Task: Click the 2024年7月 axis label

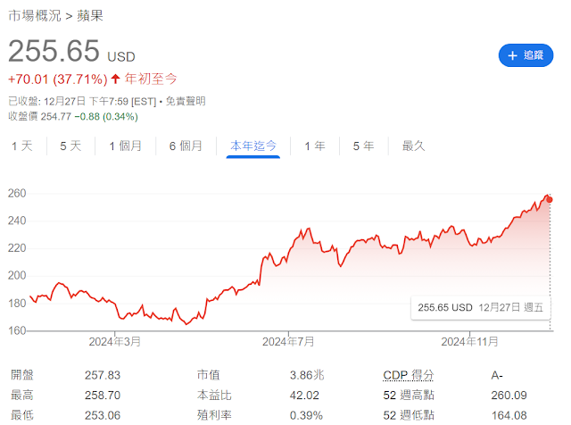Action: (288, 342)
